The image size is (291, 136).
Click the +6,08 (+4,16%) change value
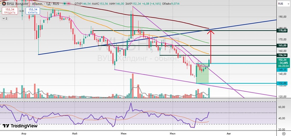[151, 4]
